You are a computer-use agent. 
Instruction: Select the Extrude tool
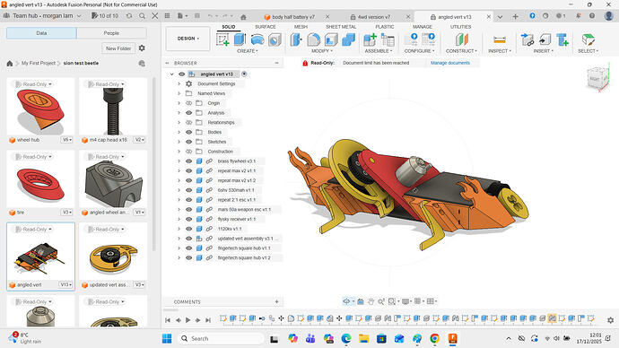coord(240,39)
